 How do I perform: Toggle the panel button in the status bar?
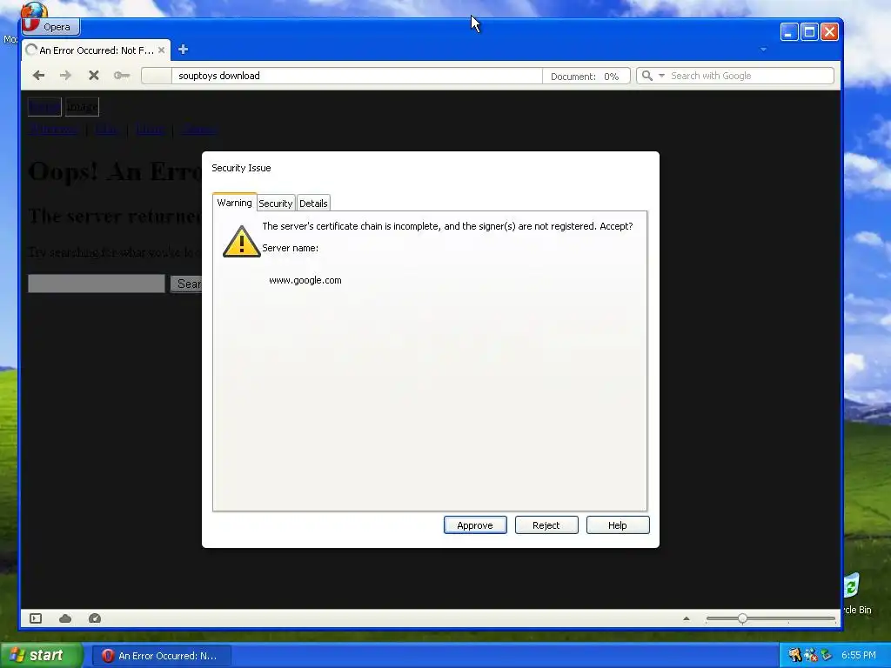[36, 618]
